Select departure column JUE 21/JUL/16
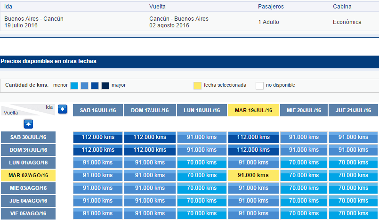The image size is (379, 220). coord(353,110)
